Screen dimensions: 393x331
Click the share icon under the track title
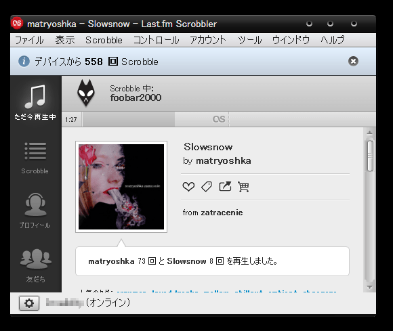pyautogui.click(x=225, y=187)
